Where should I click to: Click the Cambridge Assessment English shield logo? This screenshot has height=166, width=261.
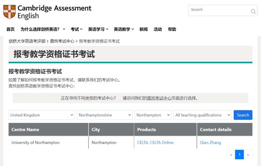(x=9, y=12)
